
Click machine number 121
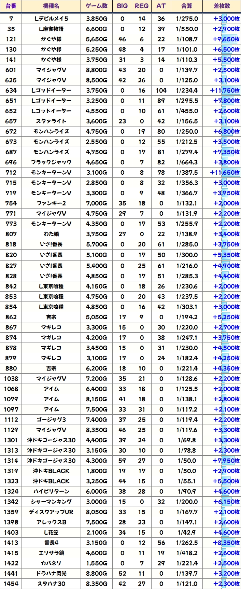click(x=11, y=39)
